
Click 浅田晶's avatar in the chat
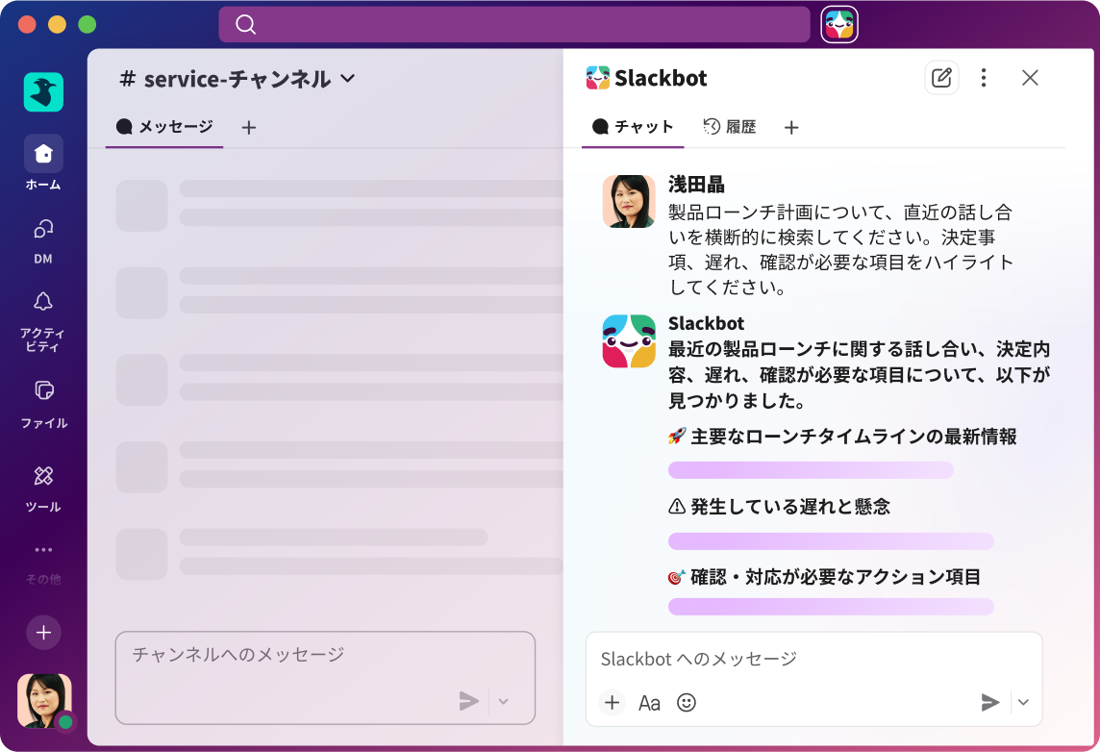tap(629, 201)
